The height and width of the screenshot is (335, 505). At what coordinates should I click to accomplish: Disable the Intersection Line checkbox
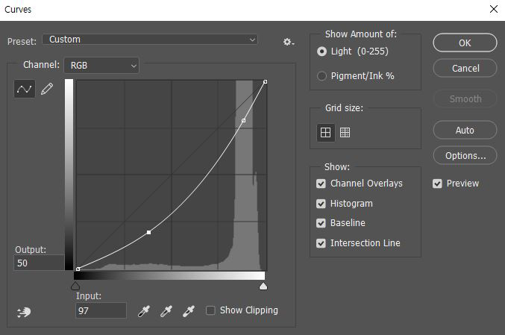[321, 243]
